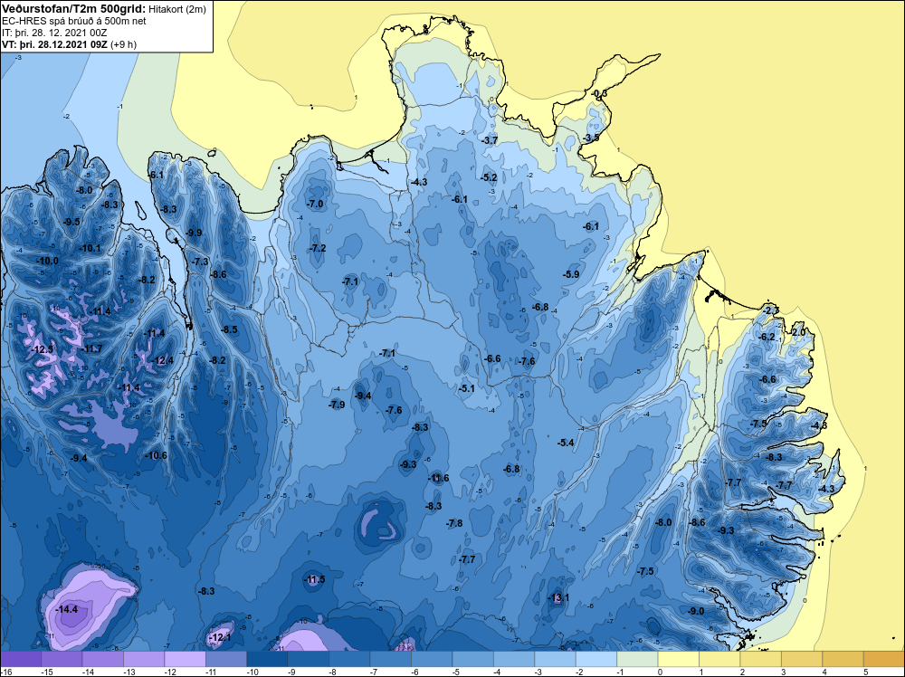The height and width of the screenshot is (677, 905).
Task: Click the -5.2 temperature label
Action: (x=489, y=177)
